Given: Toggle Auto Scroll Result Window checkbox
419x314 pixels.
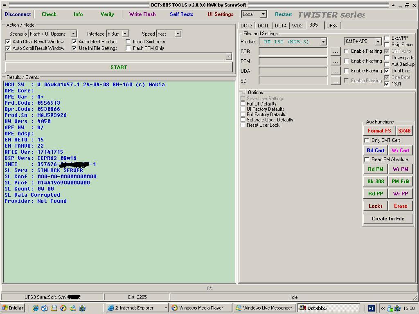Looking at the screenshot, I should (8, 48).
